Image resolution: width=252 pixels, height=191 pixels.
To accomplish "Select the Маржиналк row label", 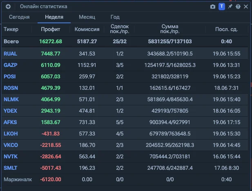I will tap(18, 179).
